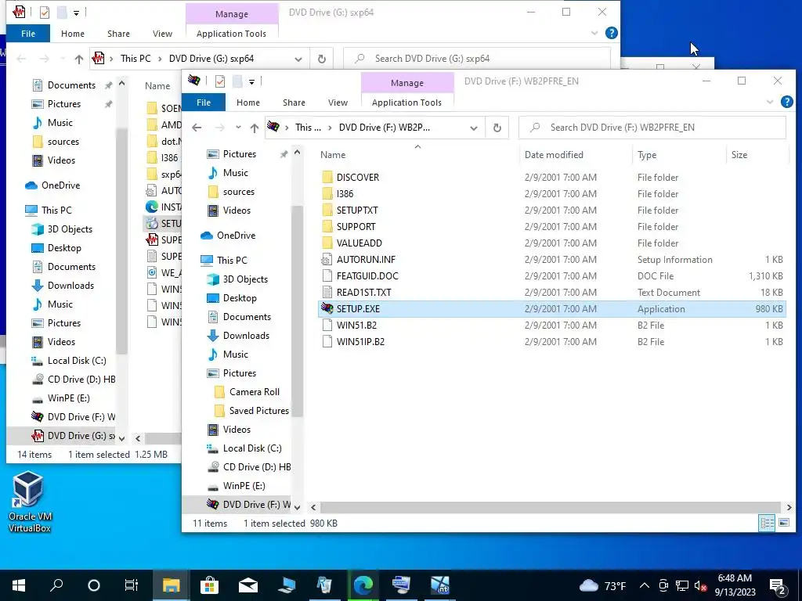The image size is (802, 601).
Task: Click the Refresh button in F: drive address bar
Action: [x=497, y=128]
